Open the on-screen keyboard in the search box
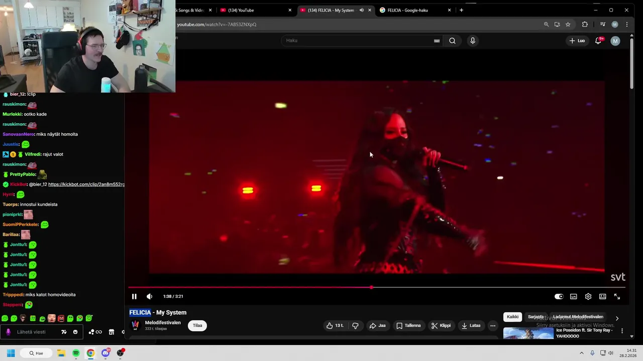 (x=437, y=41)
